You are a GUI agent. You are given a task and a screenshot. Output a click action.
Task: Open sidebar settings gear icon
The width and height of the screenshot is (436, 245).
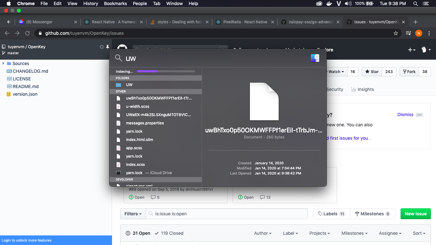102,47
